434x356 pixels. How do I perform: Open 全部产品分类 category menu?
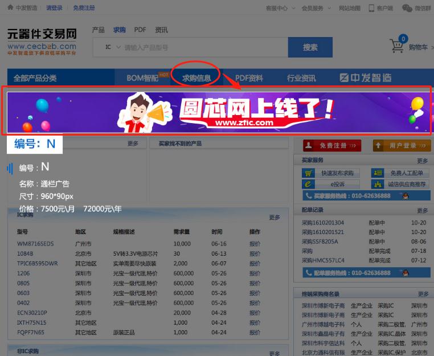pos(61,78)
